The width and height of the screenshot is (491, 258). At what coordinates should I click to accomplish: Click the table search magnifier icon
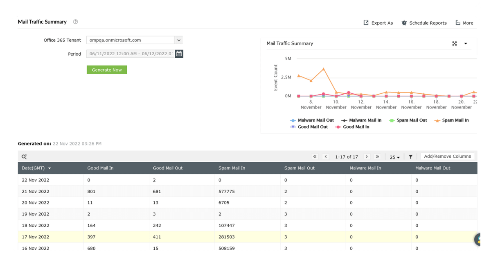24,156
